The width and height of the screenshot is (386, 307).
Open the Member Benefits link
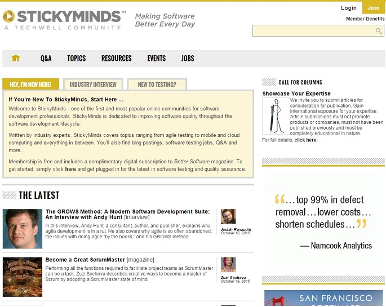click(365, 19)
